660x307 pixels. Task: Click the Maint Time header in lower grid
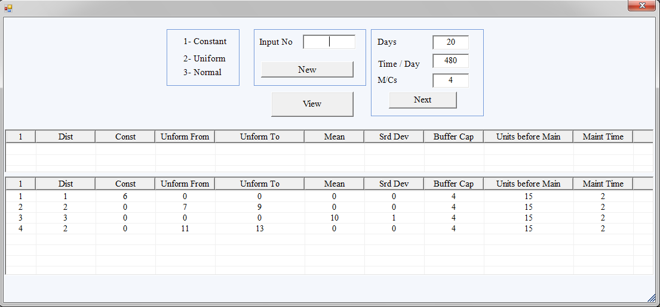[603, 184]
